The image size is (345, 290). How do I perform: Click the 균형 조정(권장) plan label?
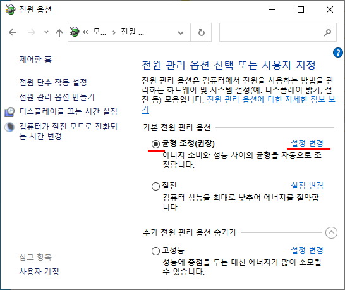(188, 144)
